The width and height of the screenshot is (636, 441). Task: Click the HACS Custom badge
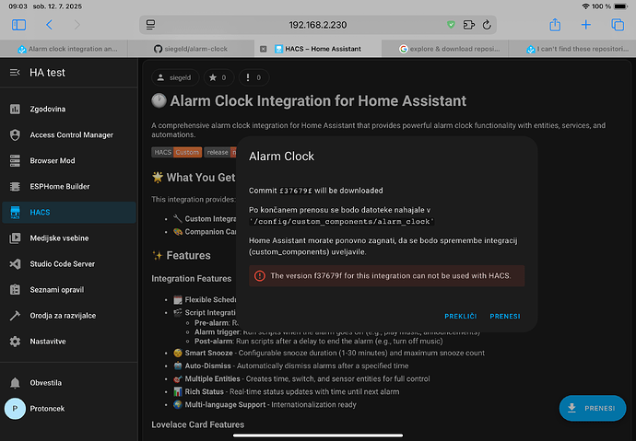tap(176, 152)
